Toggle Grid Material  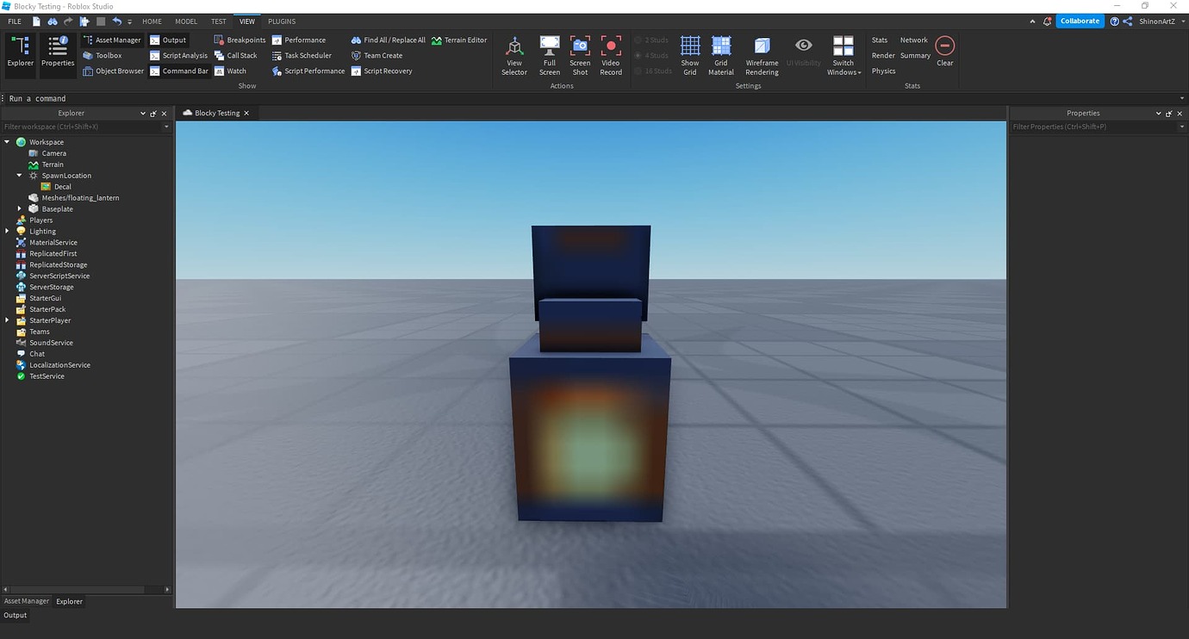[721, 56]
